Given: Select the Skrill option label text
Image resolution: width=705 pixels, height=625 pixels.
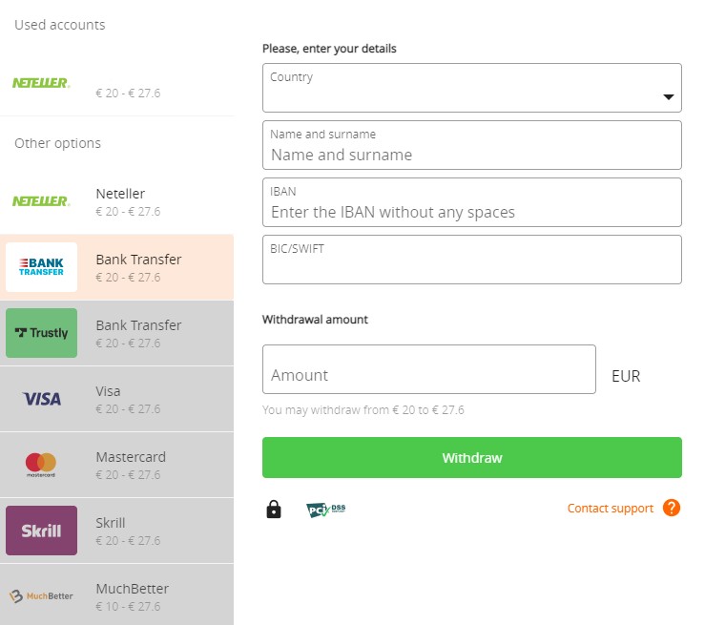Looking at the screenshot, I should click(x=111, y=523).
